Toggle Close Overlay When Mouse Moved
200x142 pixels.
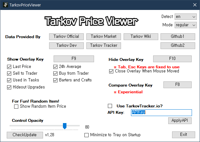coord(111,71)
